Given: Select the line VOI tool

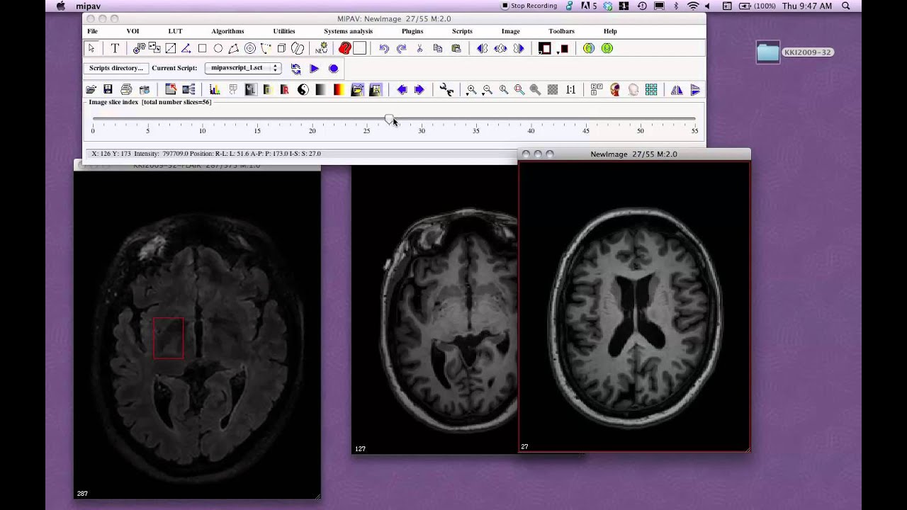Looking at the screenshot, I should tap(171, 48).
